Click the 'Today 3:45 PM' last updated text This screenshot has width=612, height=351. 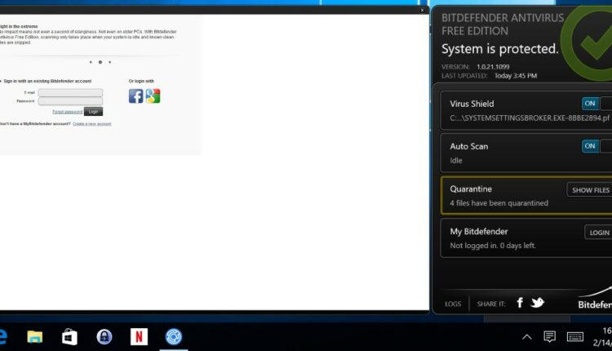click(x=516, y=76)
